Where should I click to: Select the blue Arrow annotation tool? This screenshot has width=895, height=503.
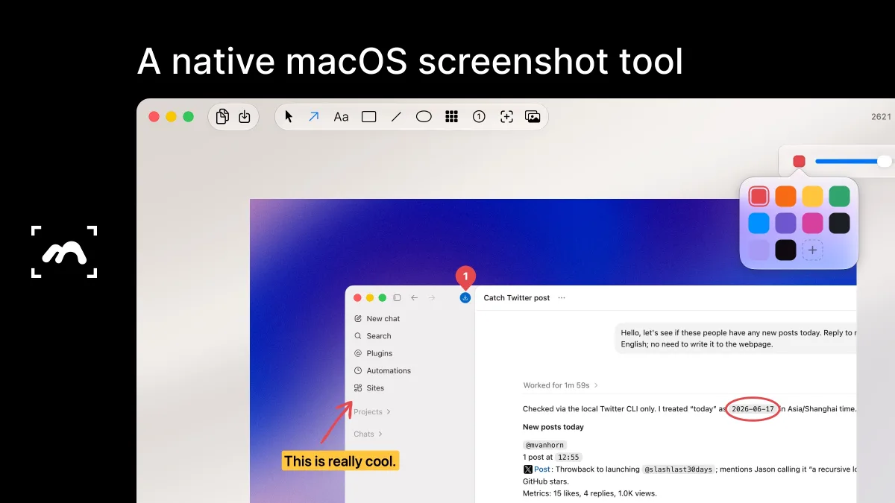pyautogui.click(x=314, y=116)
